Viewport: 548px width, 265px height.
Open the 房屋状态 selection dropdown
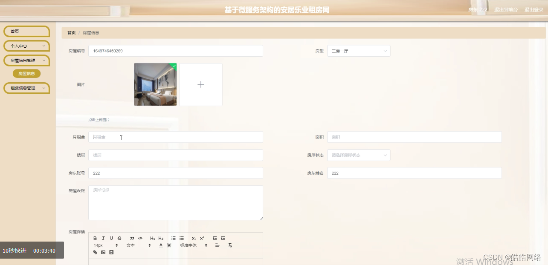pyautogui.click(x=358, y=155)
